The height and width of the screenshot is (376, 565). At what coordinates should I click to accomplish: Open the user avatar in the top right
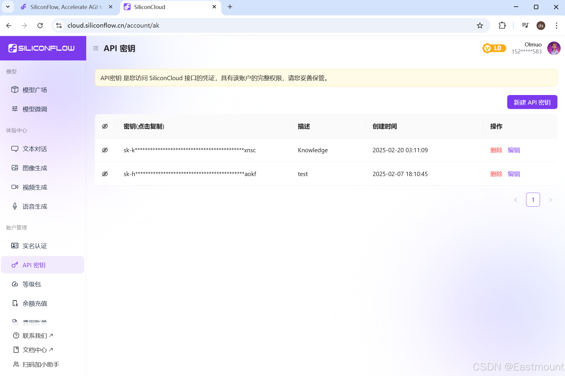pyautogui.click(x=554, y=48)
